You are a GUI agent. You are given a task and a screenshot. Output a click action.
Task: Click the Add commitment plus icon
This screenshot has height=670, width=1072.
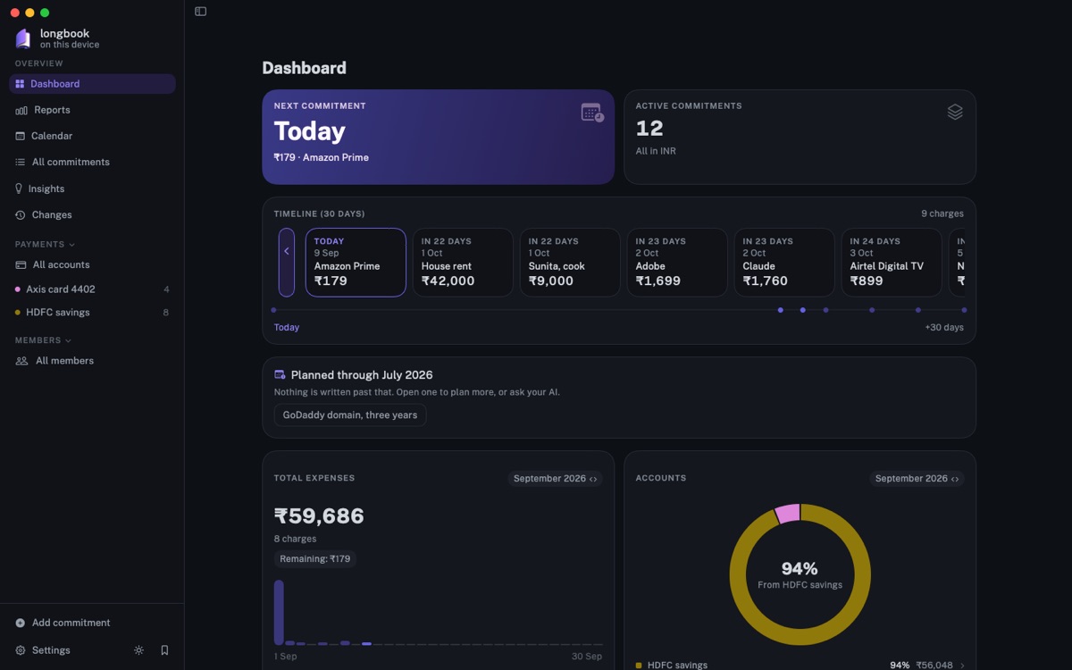[21, 623]
